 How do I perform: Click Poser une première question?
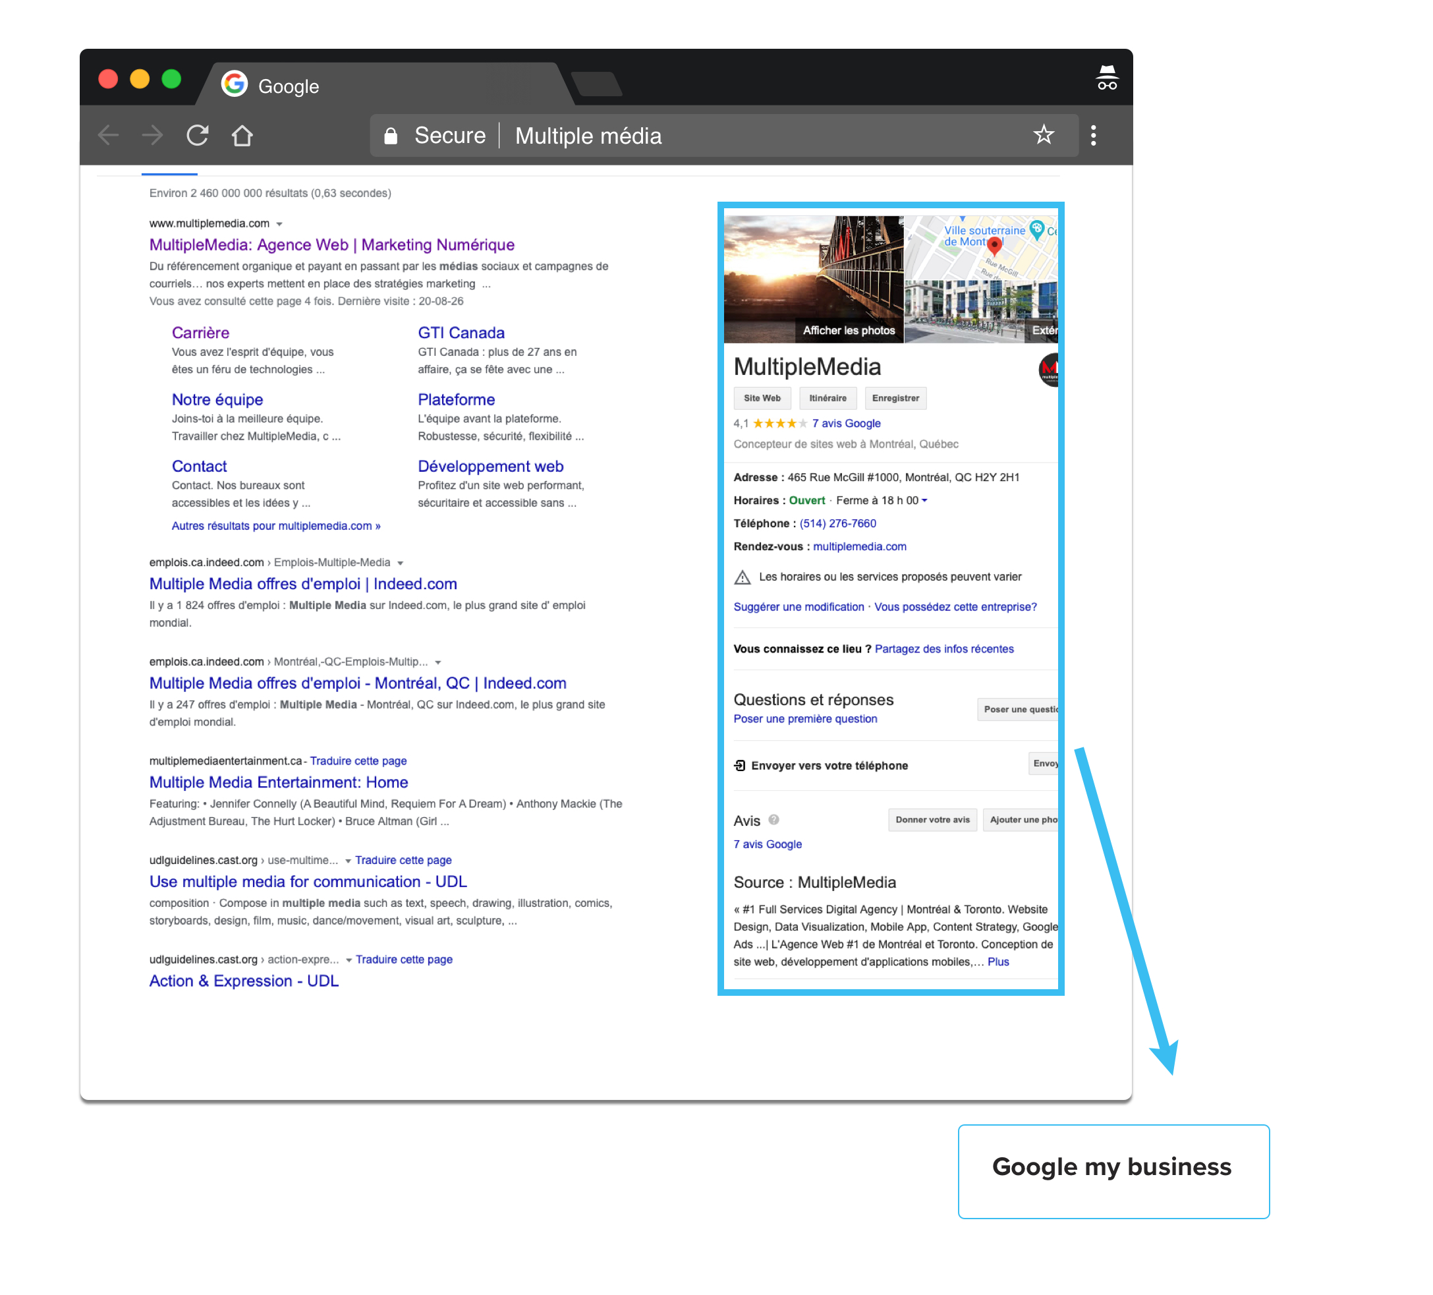(x=804, y=718)
